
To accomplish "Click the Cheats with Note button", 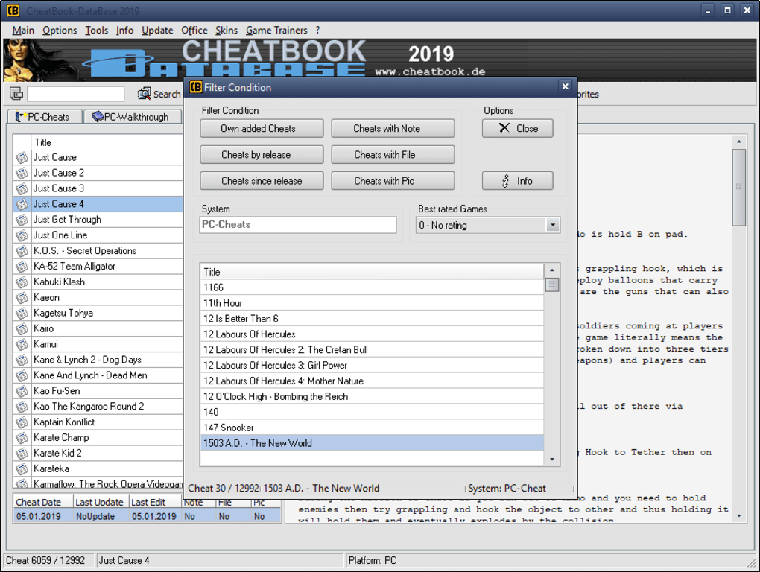I will pos(393,128).
